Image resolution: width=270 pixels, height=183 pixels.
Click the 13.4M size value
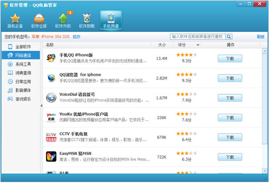click(x=162, y=59)
